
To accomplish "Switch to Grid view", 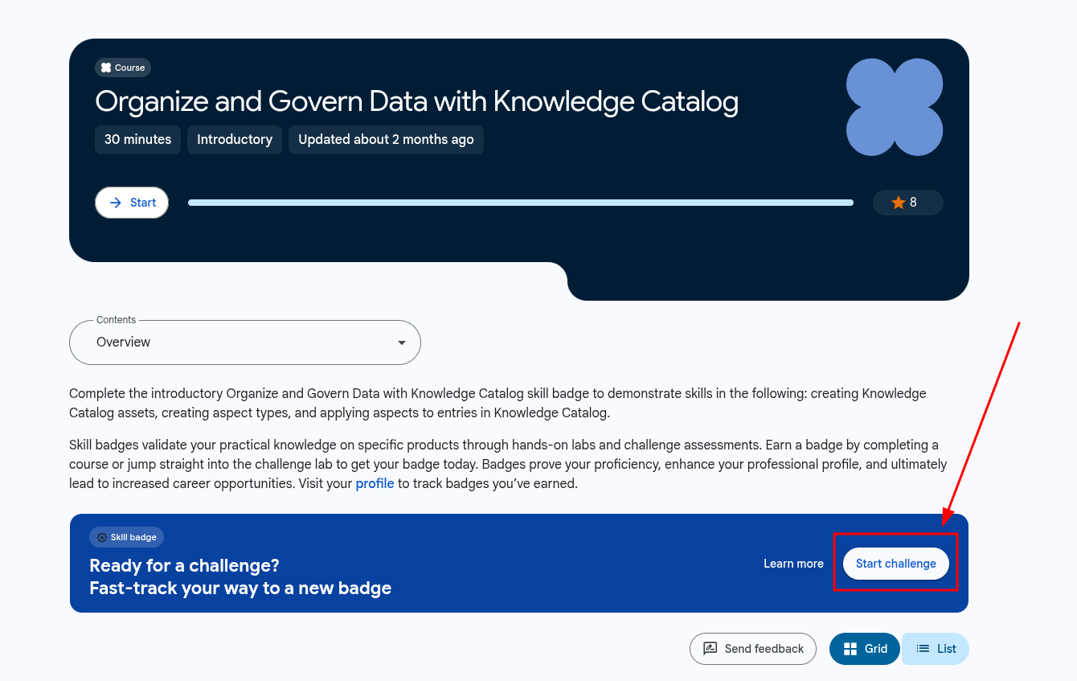I will pyautogui.click(x=865, y=649).
